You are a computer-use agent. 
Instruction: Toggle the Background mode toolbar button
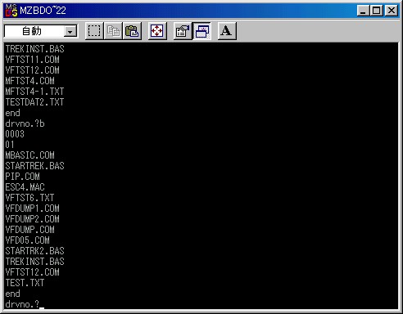[201, 31]
